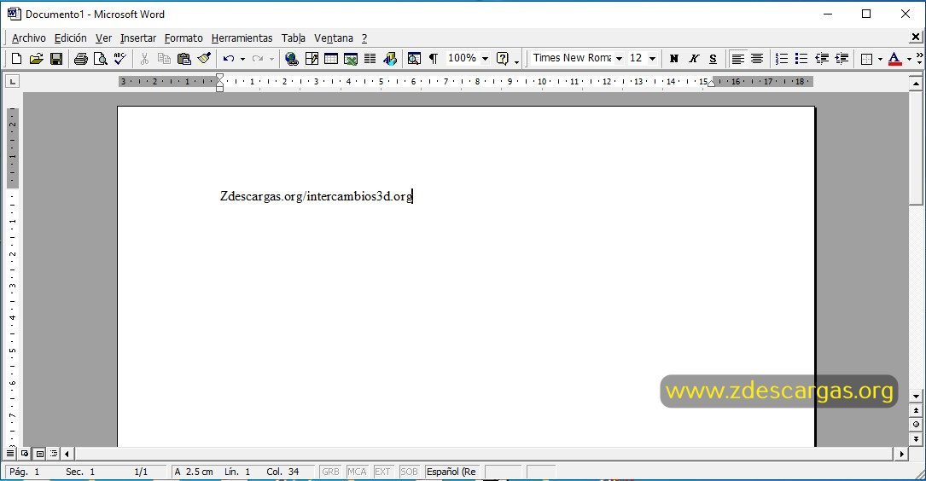
Task: Click bulleted list button
Action: point(801,59)
